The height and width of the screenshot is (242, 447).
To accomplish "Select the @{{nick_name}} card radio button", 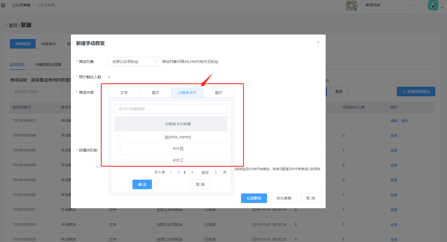I will tap(119, 137).
